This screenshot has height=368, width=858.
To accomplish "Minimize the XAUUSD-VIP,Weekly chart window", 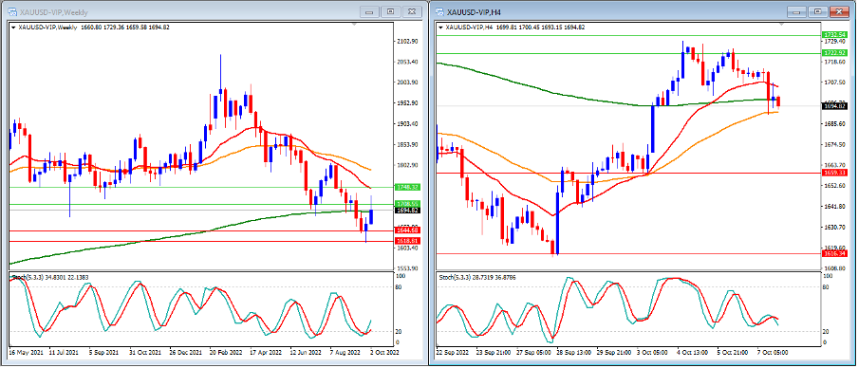I will coord(370,11).
